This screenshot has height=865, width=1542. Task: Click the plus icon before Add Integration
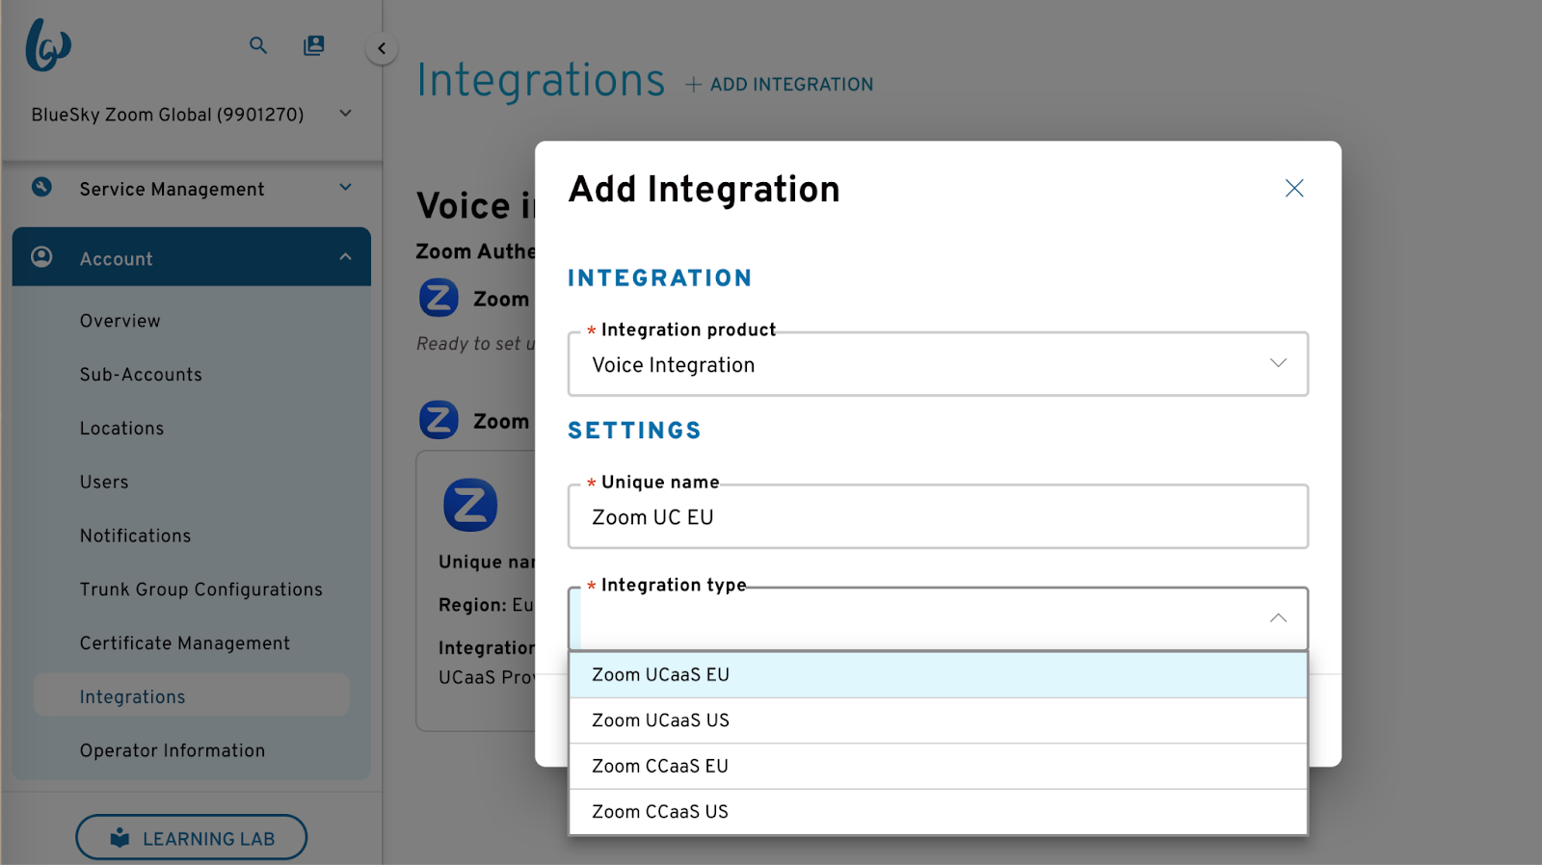pyautogui.click(x=693, y=85)
